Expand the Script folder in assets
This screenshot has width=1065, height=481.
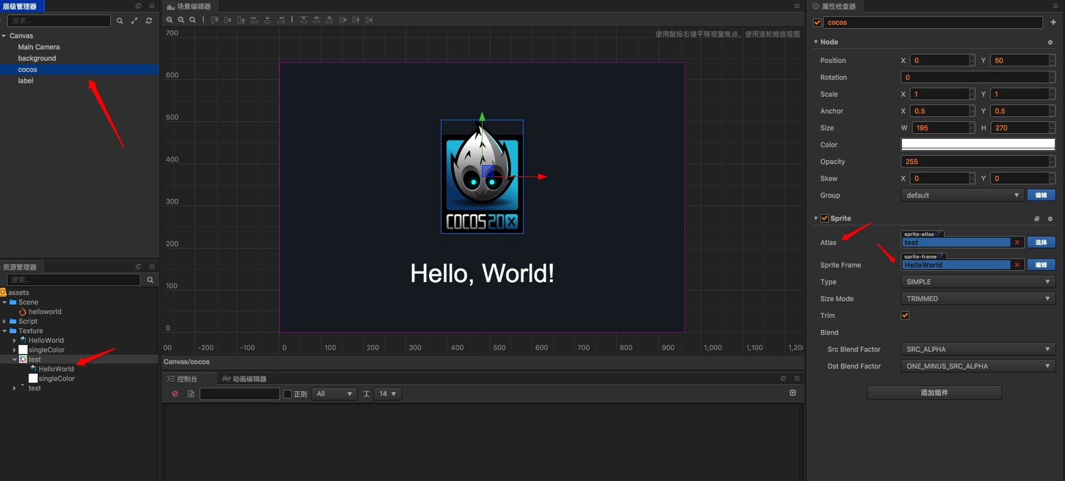[4, 321]
